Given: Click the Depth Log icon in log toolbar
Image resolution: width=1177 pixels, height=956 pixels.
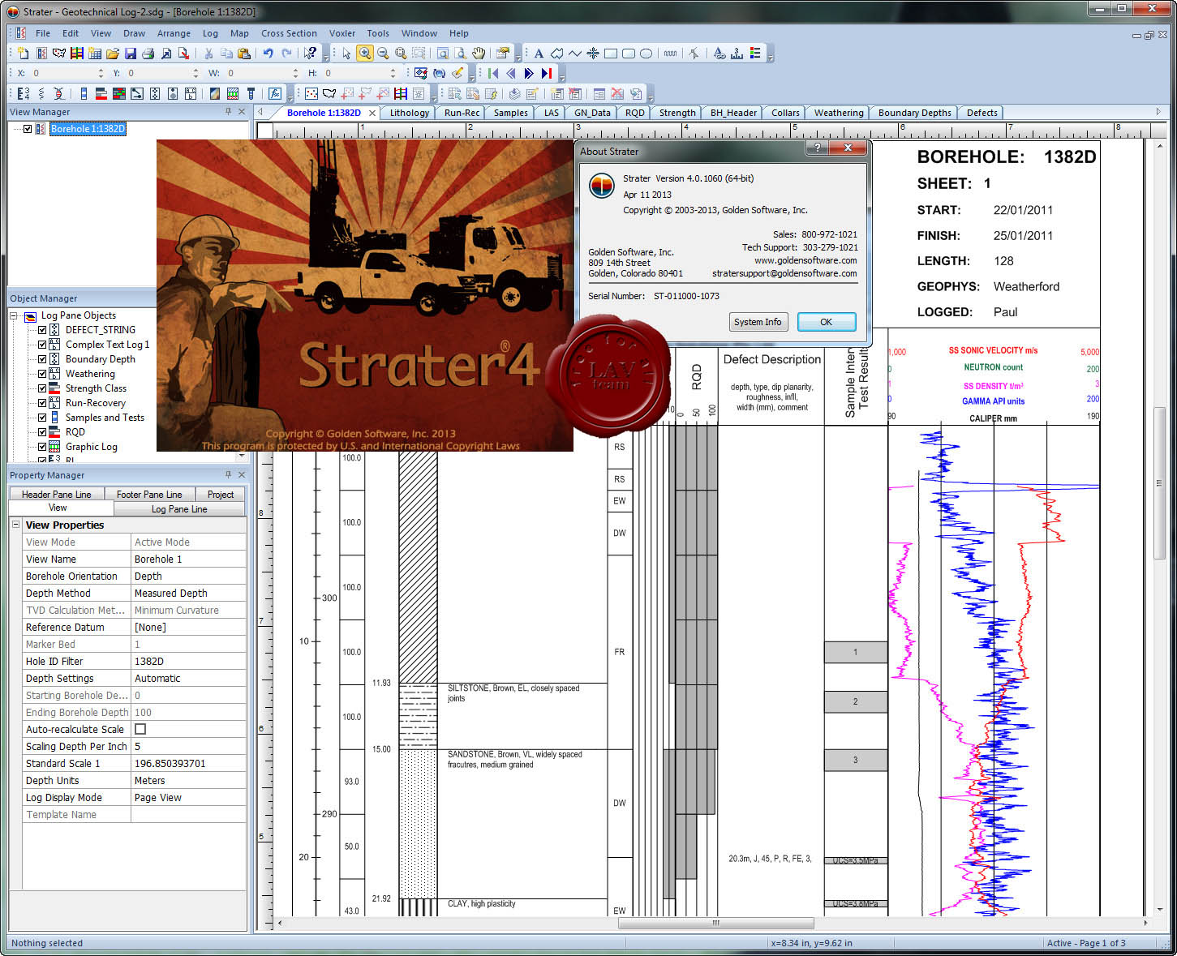Looking at the screenshot, I should point(24,94).
